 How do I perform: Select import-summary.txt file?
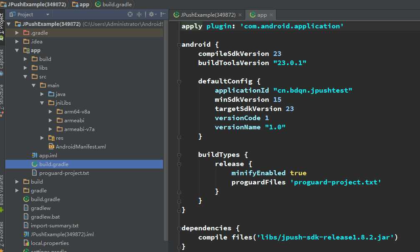point(54,225)
